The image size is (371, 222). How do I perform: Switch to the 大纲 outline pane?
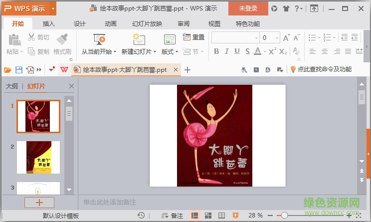[12, 86]
